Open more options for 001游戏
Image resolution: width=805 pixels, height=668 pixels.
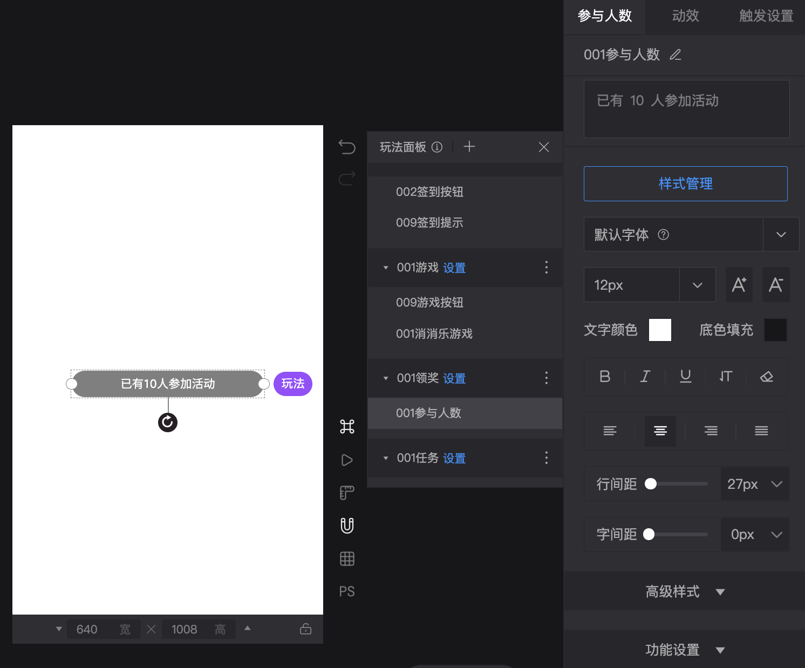coord(547,268)
